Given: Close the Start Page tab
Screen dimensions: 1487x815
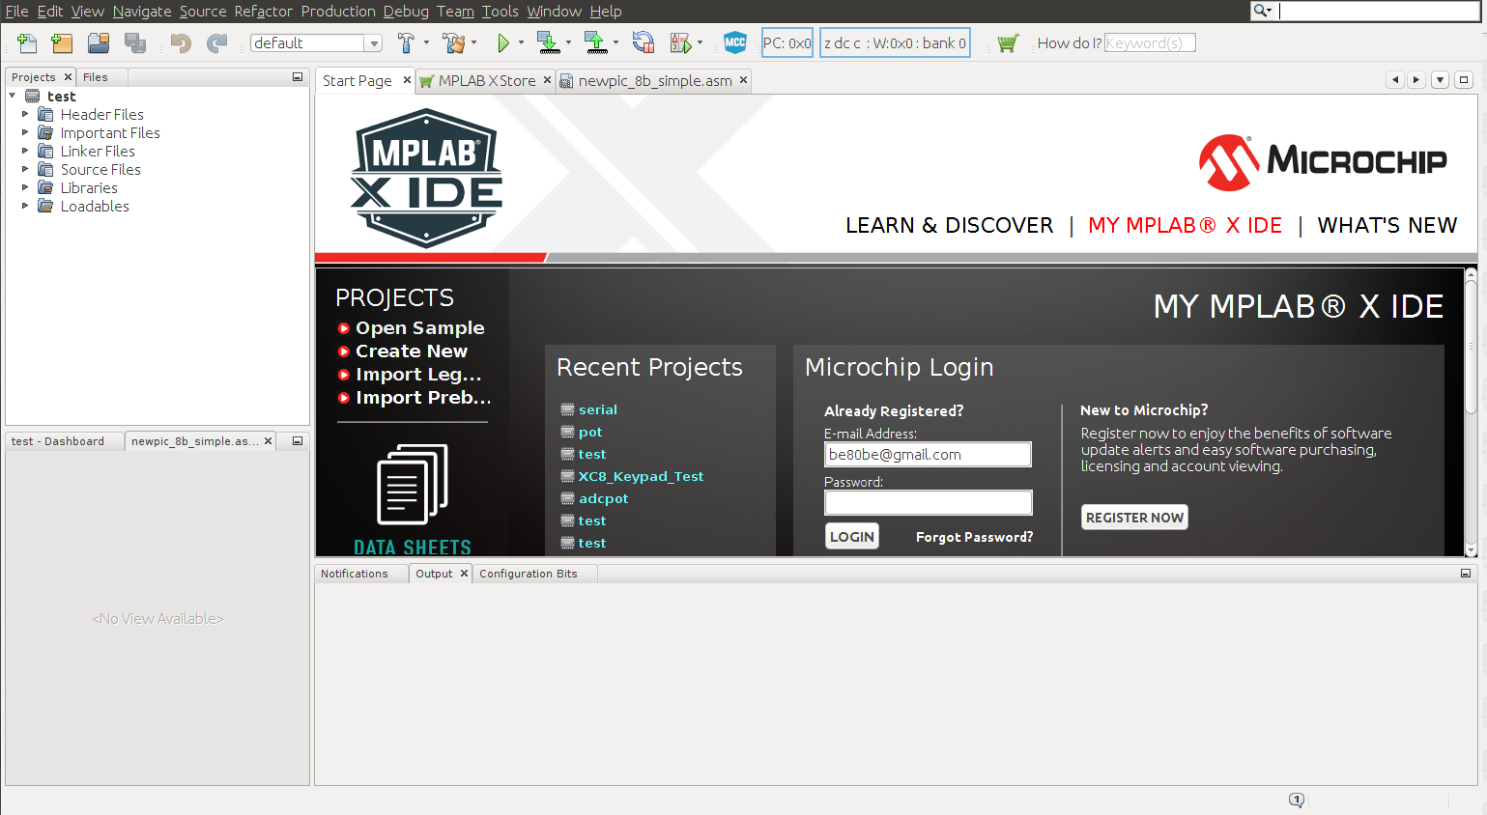Looking at the screenshot, I should pos(407,80).
